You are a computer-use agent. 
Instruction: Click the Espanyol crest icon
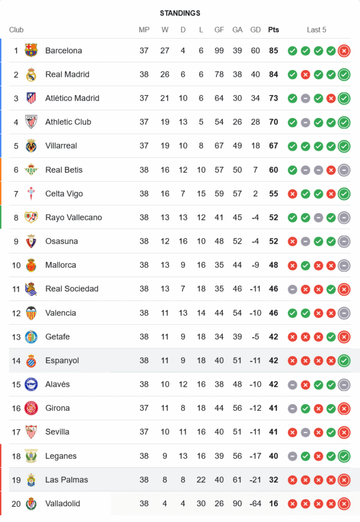pyautogui.click(x=31, y=361)
